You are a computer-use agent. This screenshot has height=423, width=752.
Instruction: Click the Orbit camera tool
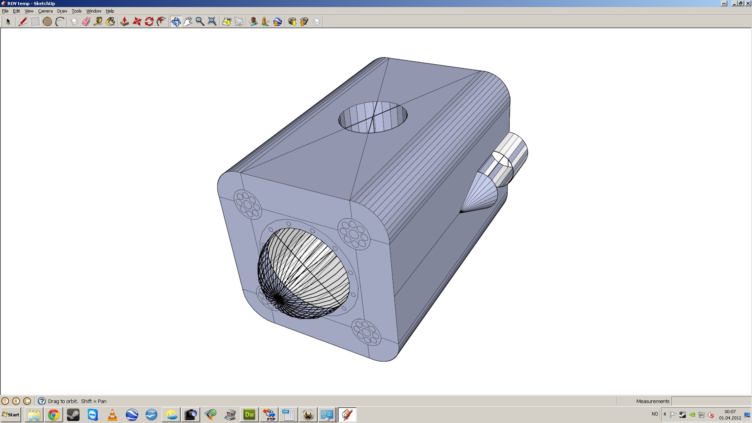point(176,22)
